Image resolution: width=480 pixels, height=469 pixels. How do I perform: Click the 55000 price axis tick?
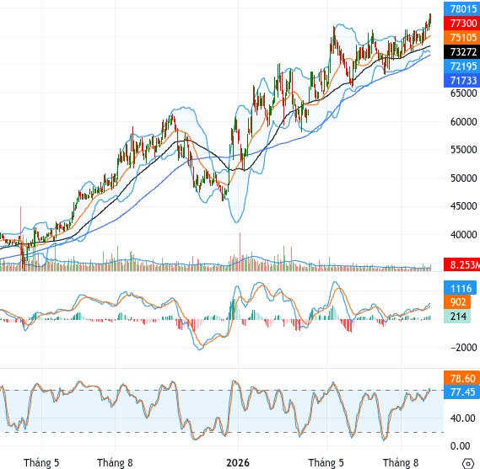463,150
